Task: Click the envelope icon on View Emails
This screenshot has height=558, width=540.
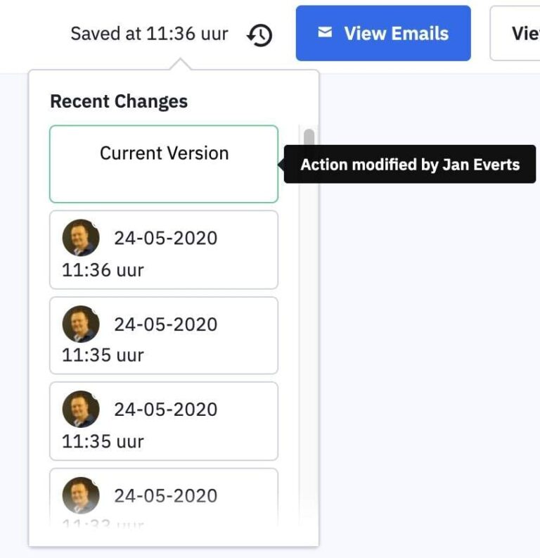Action: tap(325, 32)
